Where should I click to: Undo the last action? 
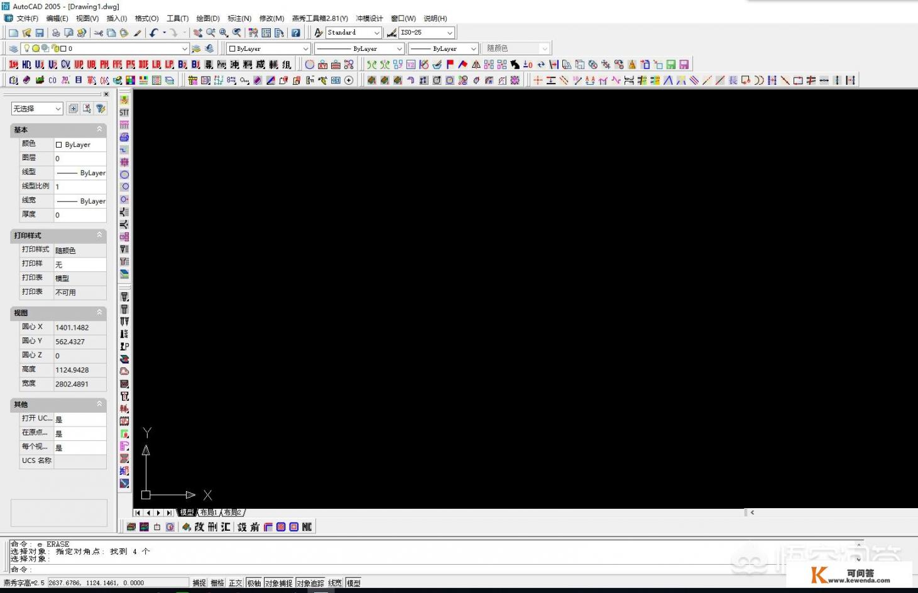pyautogui.click(x=153, y=33)
